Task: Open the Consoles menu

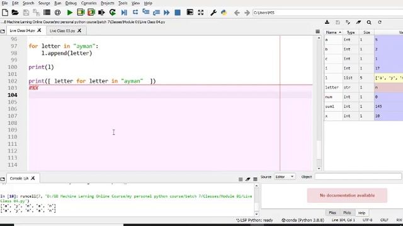Action: pyautogui.click(x=89, y=3)
